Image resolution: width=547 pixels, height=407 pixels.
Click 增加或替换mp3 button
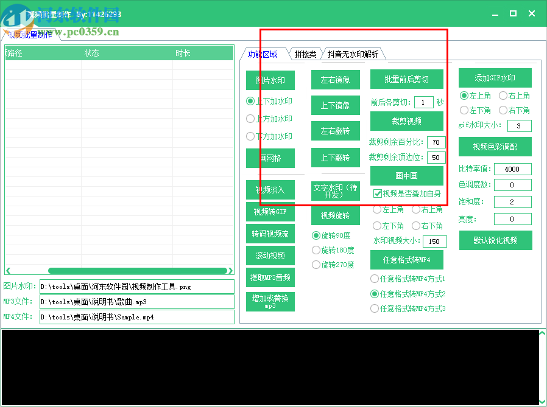pos(270,301)
